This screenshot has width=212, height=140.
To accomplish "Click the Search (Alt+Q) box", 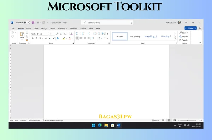I will (107, 23).
